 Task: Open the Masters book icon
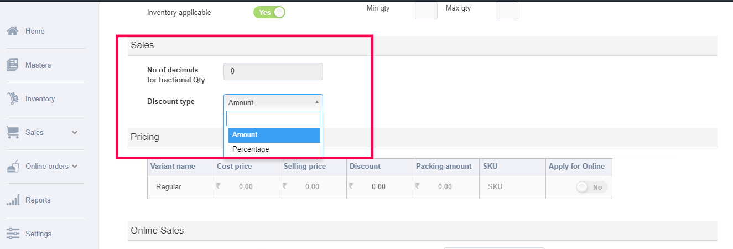click(x=13, y=65)
